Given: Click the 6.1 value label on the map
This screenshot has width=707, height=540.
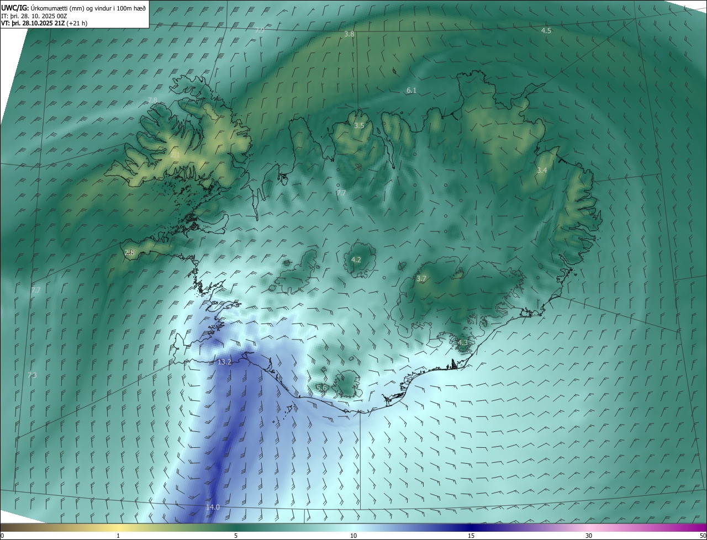Looking at the screenshot, I should pos(411,90).
